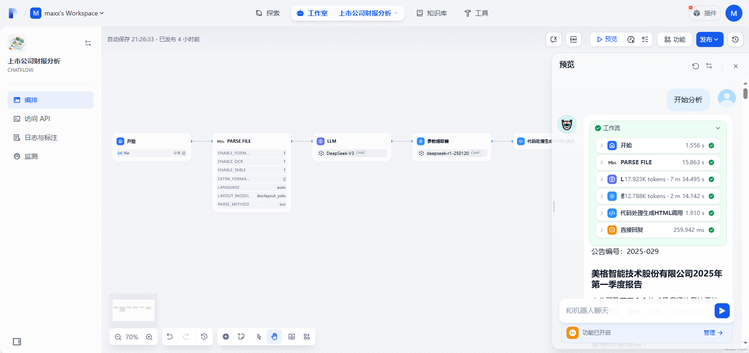Click the orange 功能已开启 feature icon
This screenshot has width=749, height=353.
point(573,332)
